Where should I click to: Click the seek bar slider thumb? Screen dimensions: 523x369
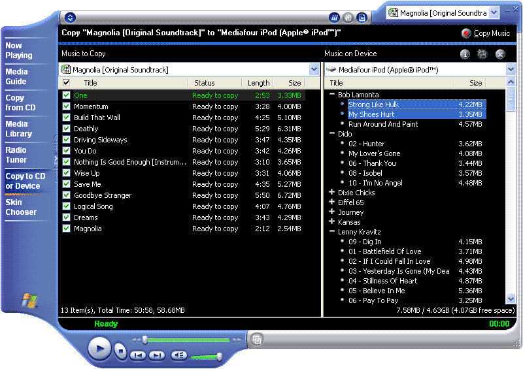click(x=144, y=340)
